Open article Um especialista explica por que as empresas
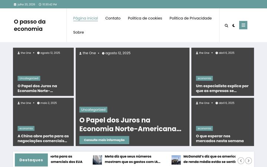 point(222,88)
